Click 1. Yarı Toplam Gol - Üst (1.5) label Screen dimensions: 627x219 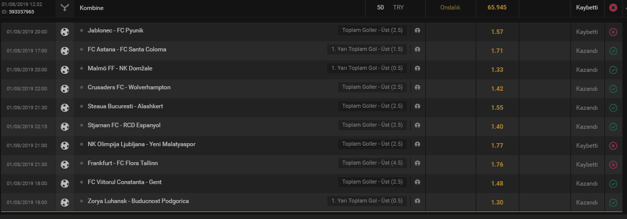point(367,49)
